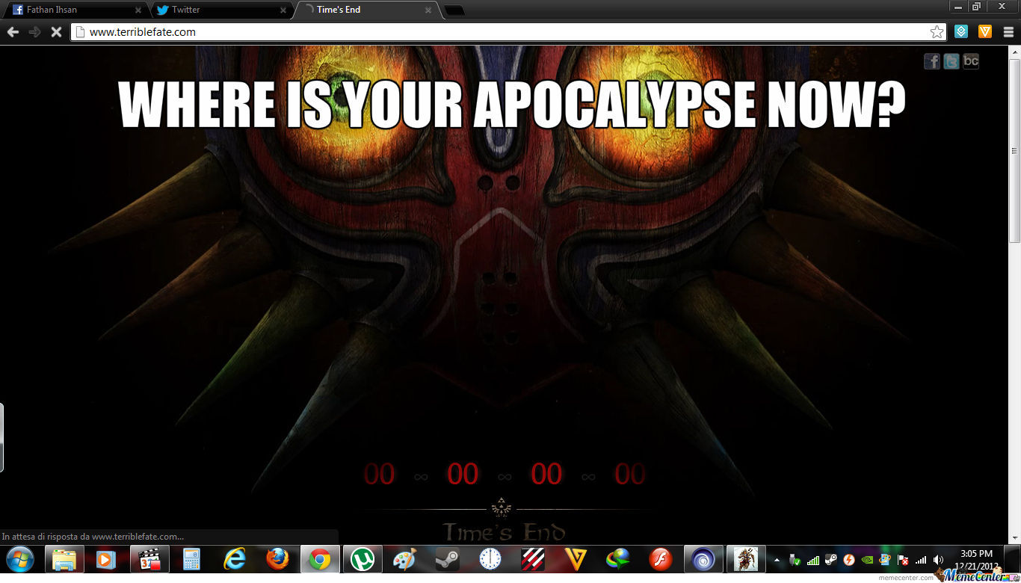Open Windows Explorer from the taskbar
The width and height of the screenshot is (1021, 583).
point(64,559)
